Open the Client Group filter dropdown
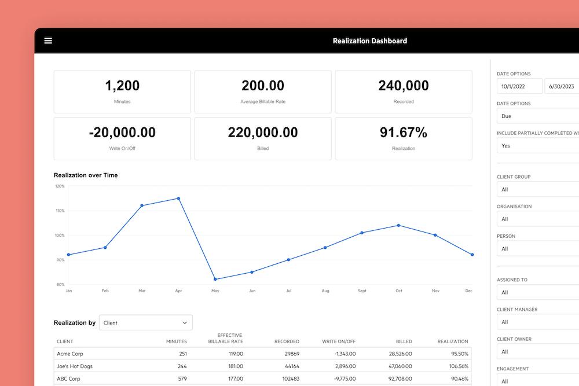 click(x=537, y=189)
